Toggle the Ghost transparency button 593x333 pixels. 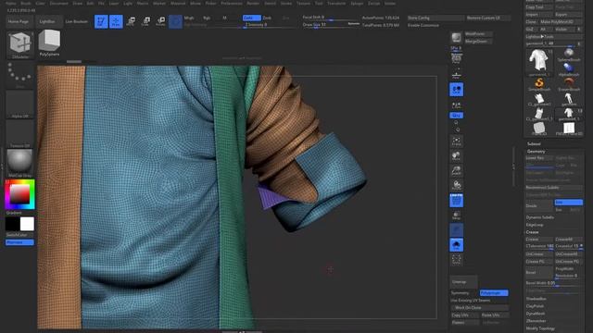click(x=457, y=230)
